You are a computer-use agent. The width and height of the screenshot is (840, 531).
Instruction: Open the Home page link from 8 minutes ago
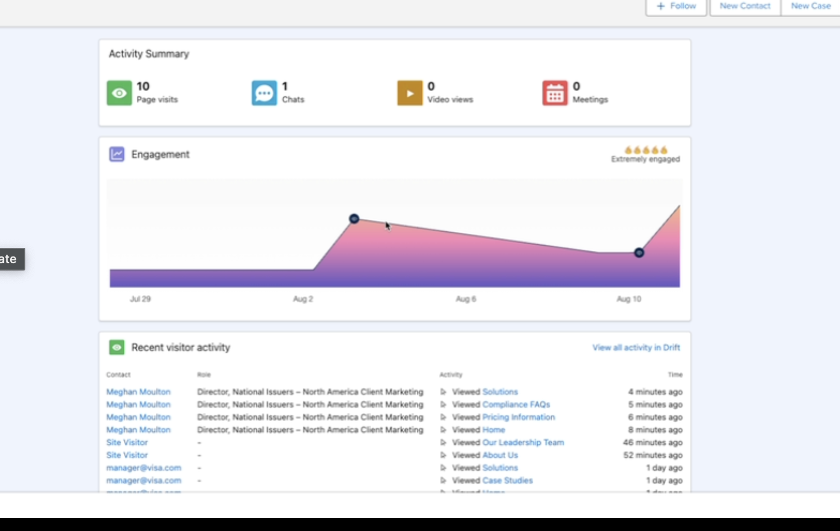(494, 430)
